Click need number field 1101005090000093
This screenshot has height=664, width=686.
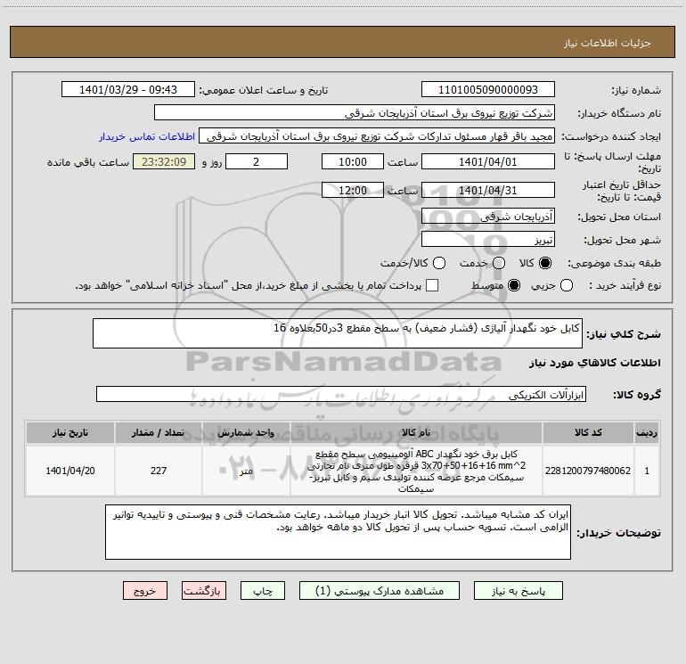click(488, 89)
